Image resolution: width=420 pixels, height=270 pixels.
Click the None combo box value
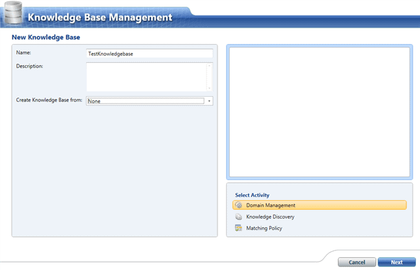pyautogui.click(x=146, y=101)
